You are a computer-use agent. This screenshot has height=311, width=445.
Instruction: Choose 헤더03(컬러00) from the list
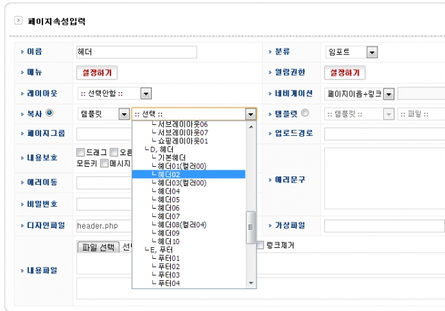(189, 183)
